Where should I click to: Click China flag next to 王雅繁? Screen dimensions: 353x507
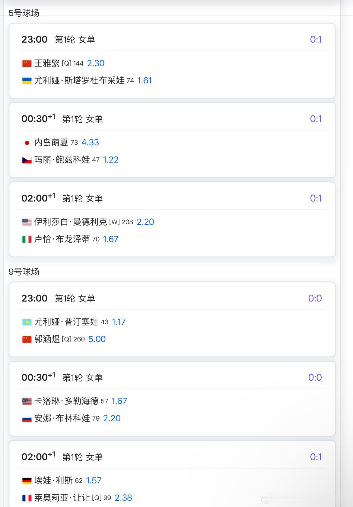pos(27,63)
